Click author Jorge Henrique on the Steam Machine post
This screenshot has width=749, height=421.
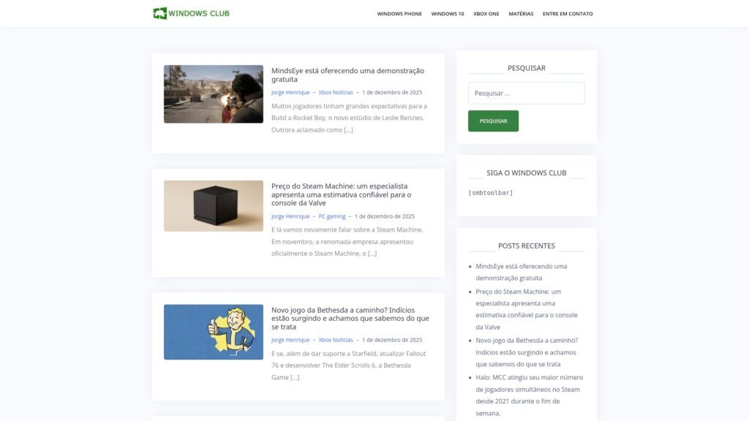coord(290,216)
